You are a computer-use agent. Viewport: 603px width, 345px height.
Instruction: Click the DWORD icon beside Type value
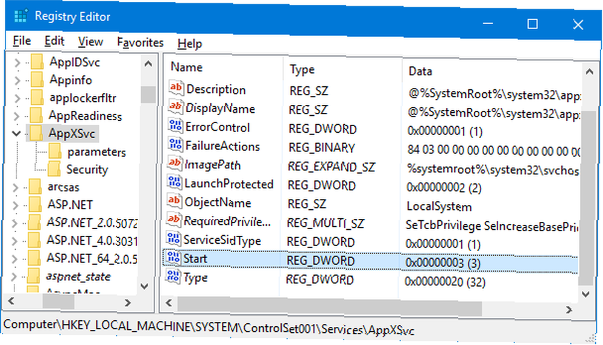[172, 276]
